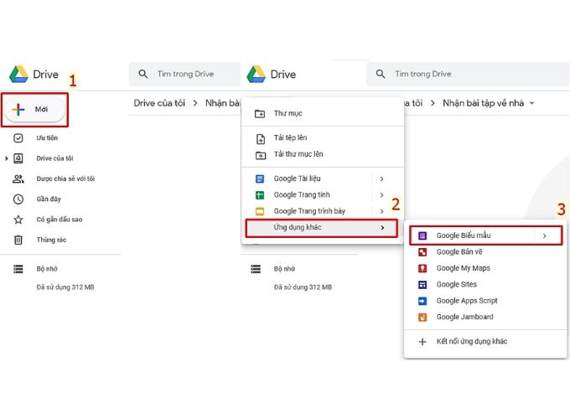Select Google Jamboard from the submenu

point(485,317)
